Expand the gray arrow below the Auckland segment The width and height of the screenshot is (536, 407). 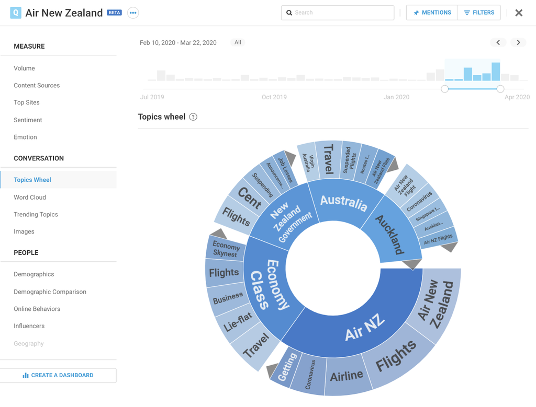(x=412, y=264)
